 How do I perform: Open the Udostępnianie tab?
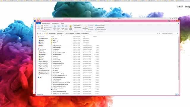(55, 23)
